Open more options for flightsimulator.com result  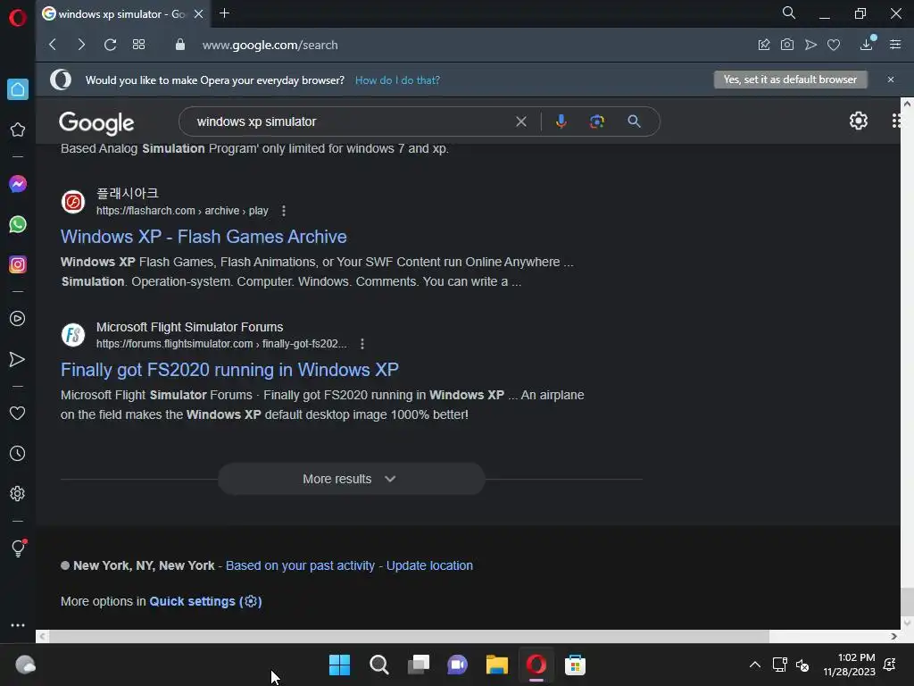[362, 344]
